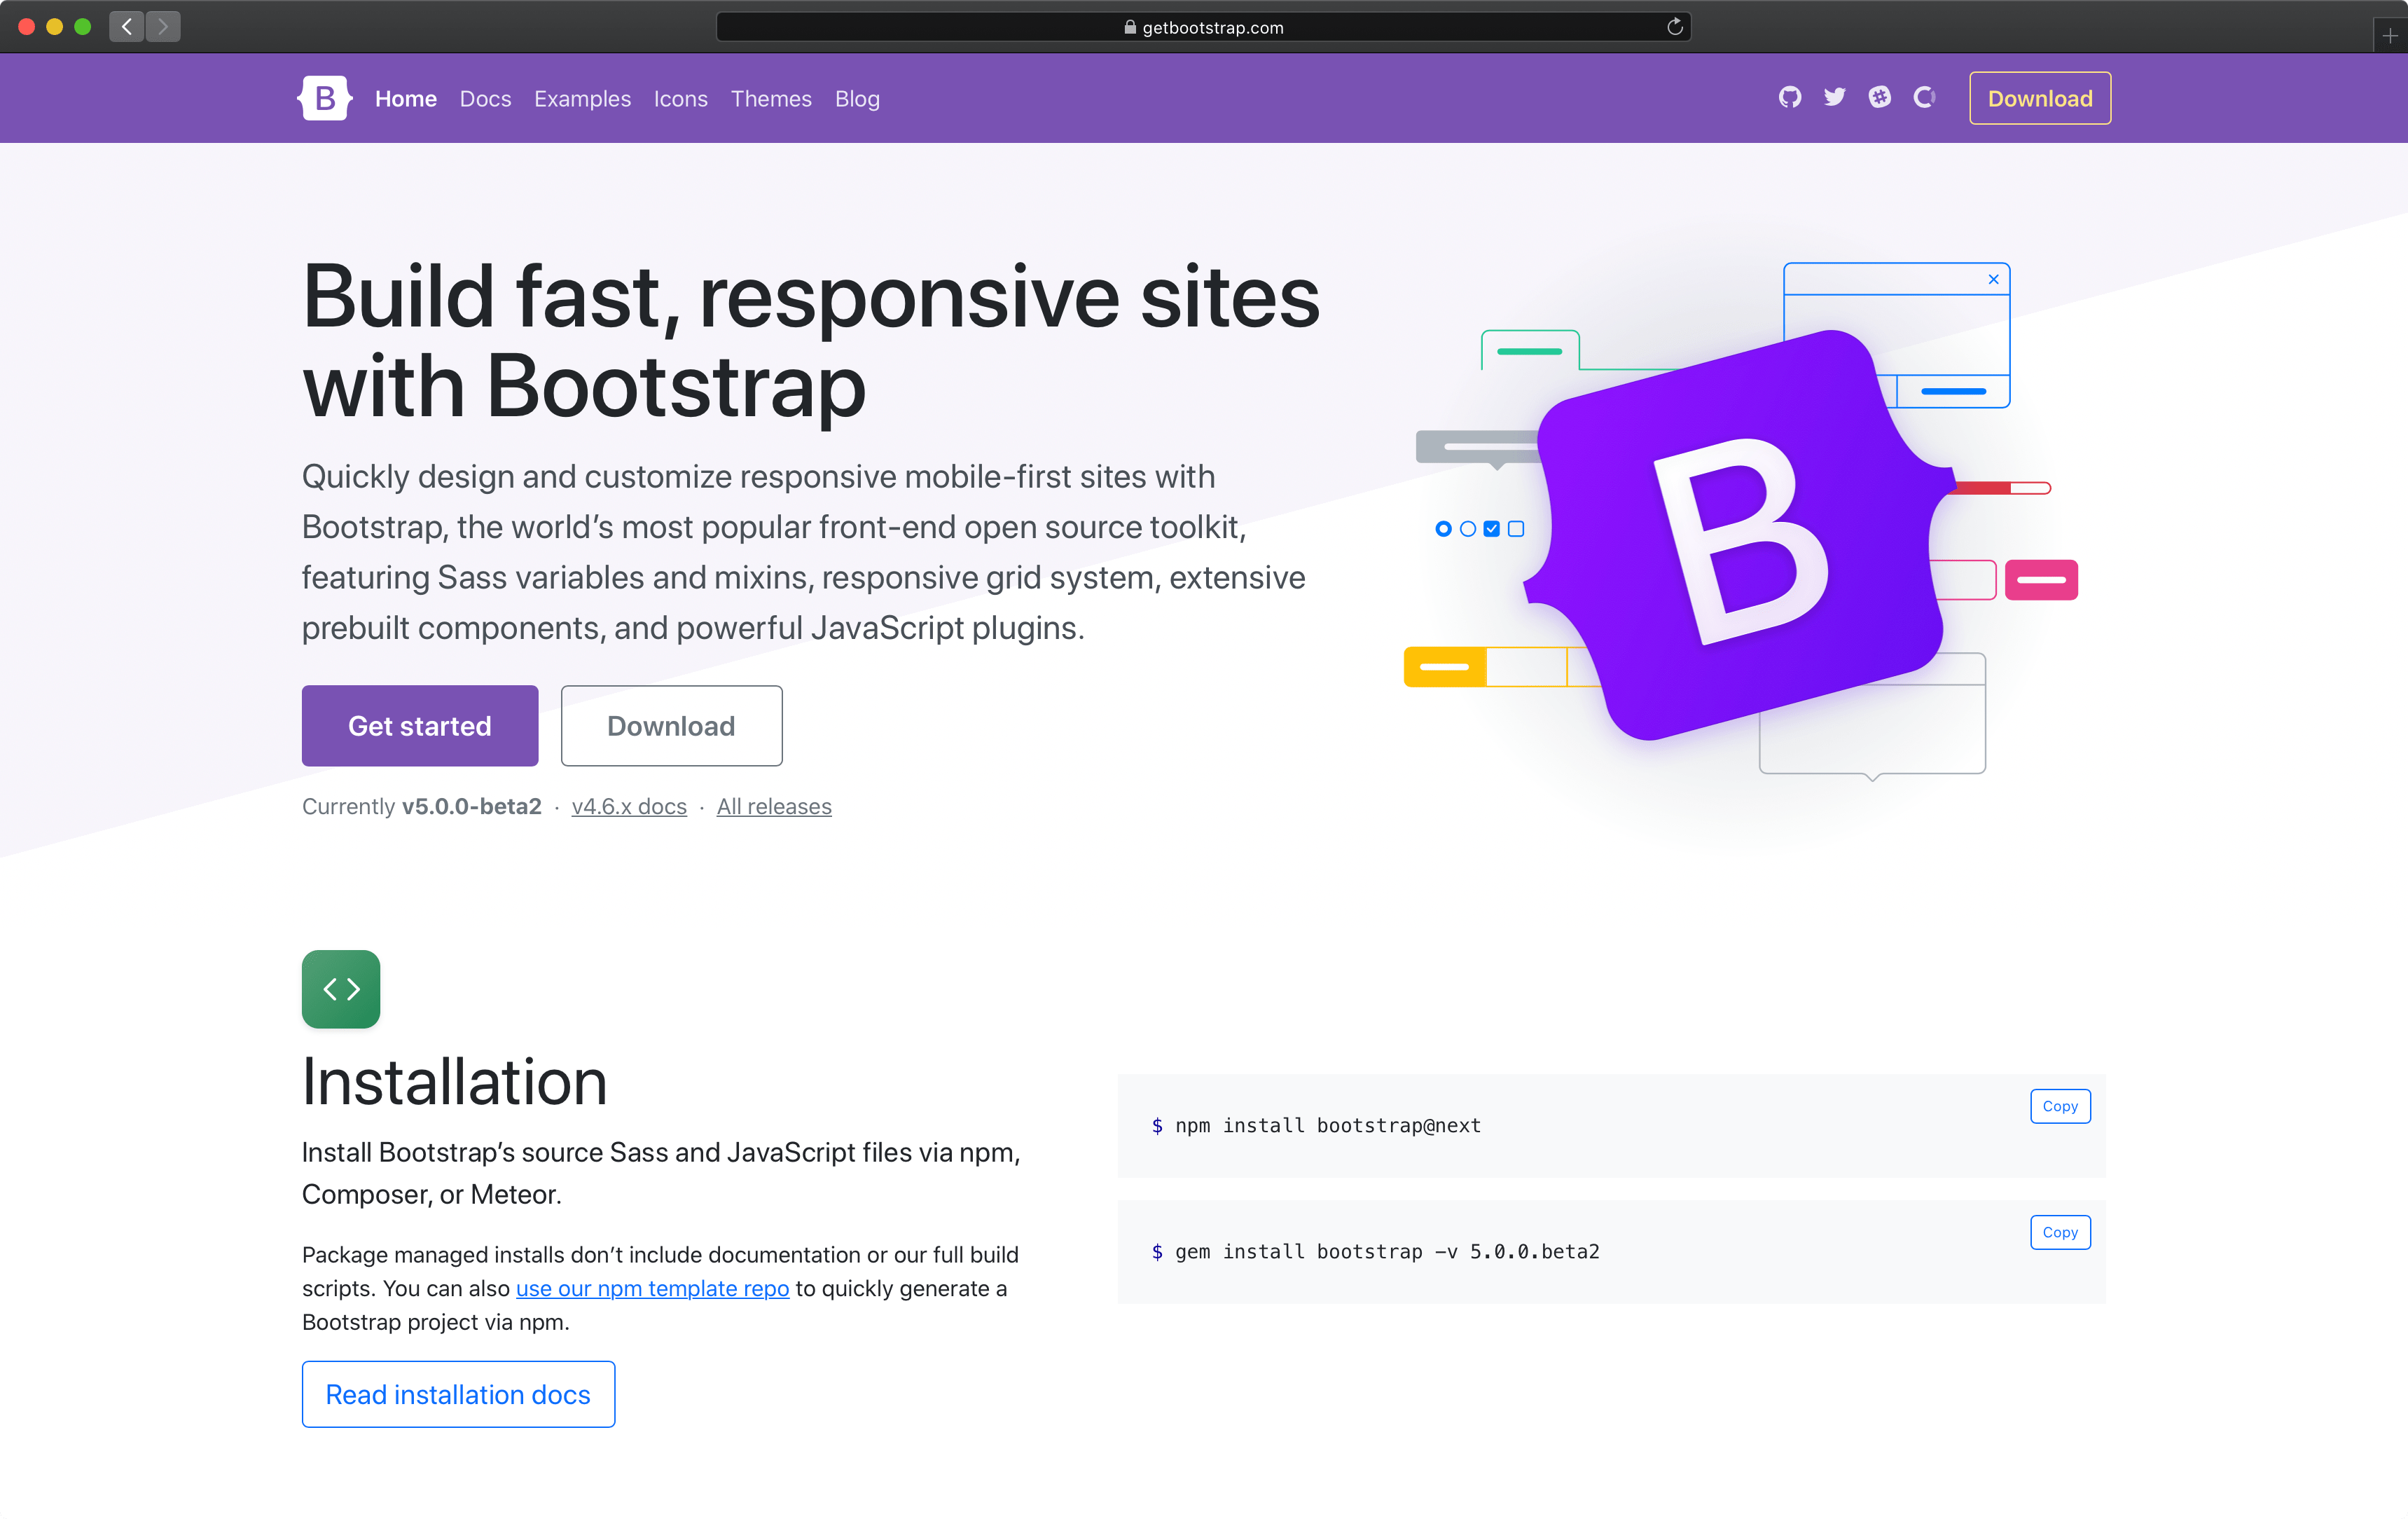Click the code bracket icon near Installation
Screen dimensions: 2408x1519
[341, 989]
